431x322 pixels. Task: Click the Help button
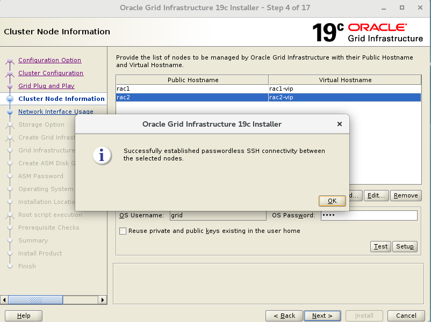[x=24, y=316]
